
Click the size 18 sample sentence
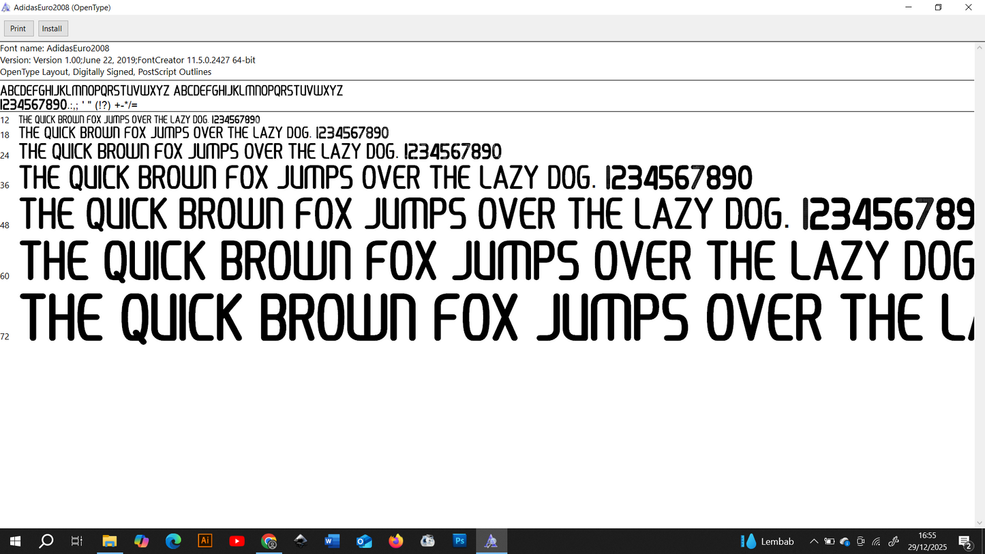tap(204, 133)
